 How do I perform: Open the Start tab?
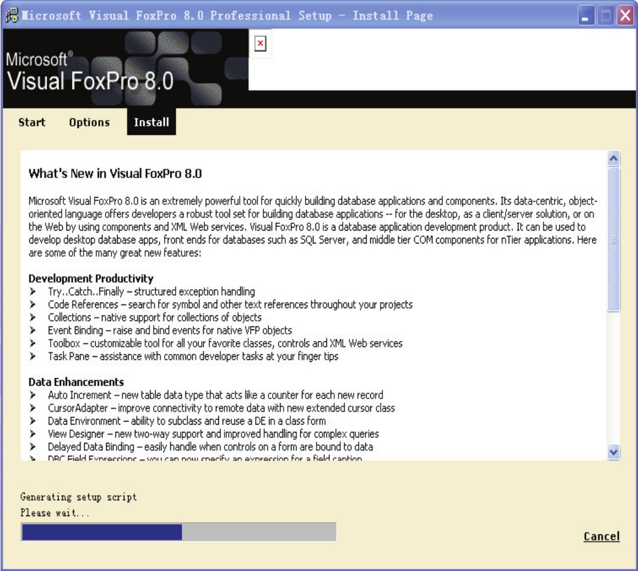[x=32, y=122]
